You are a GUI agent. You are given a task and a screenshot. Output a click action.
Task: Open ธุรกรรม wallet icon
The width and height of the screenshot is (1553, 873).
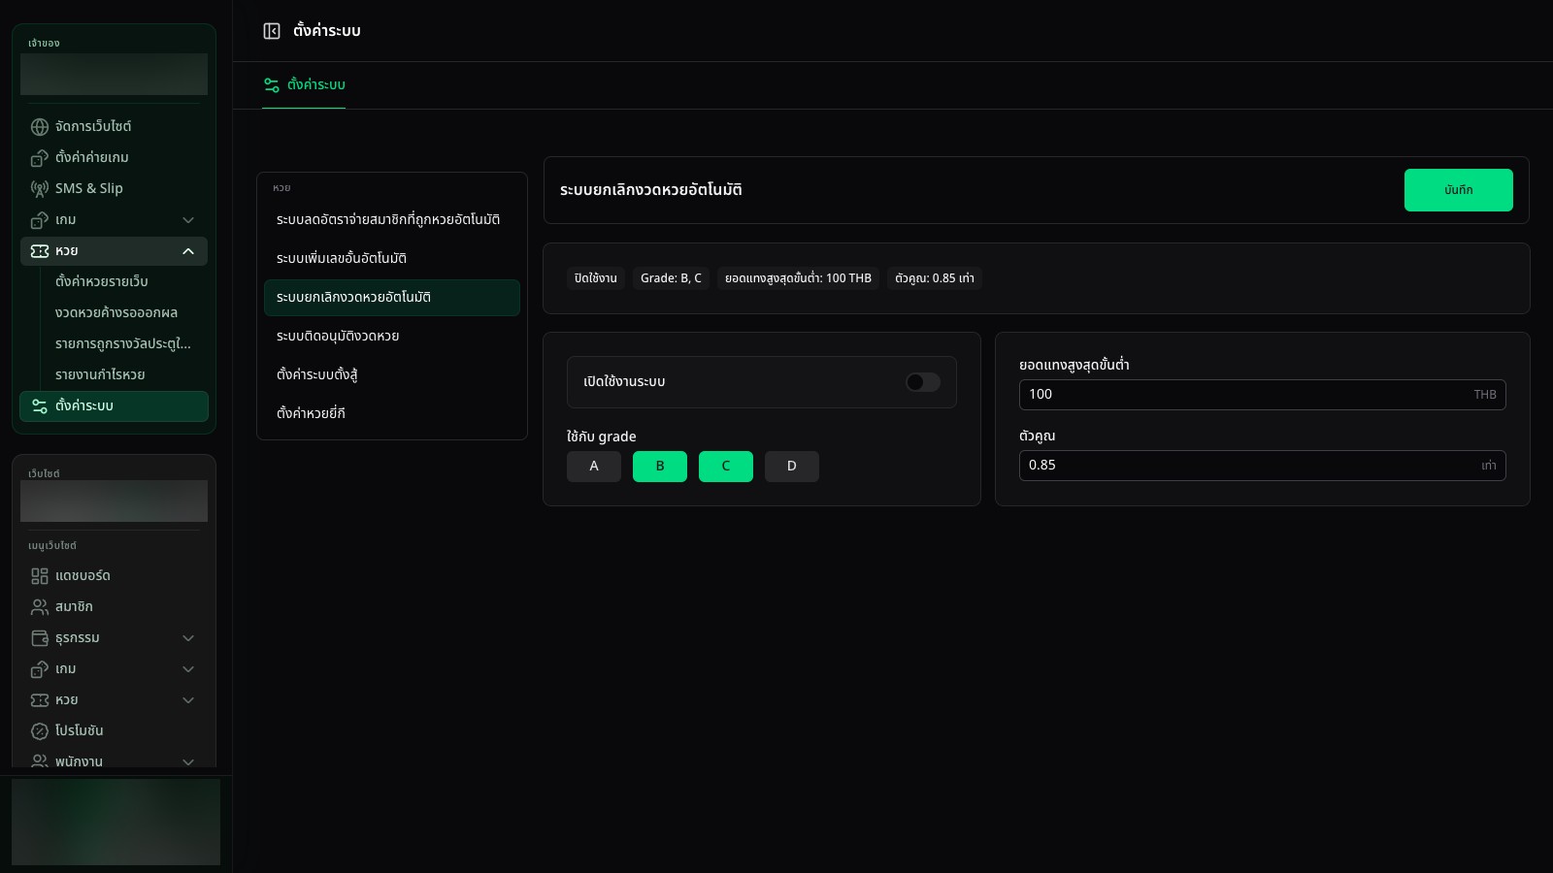(x=40, y=638)
